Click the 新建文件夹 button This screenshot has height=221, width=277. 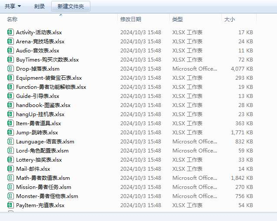coord(71,6)
